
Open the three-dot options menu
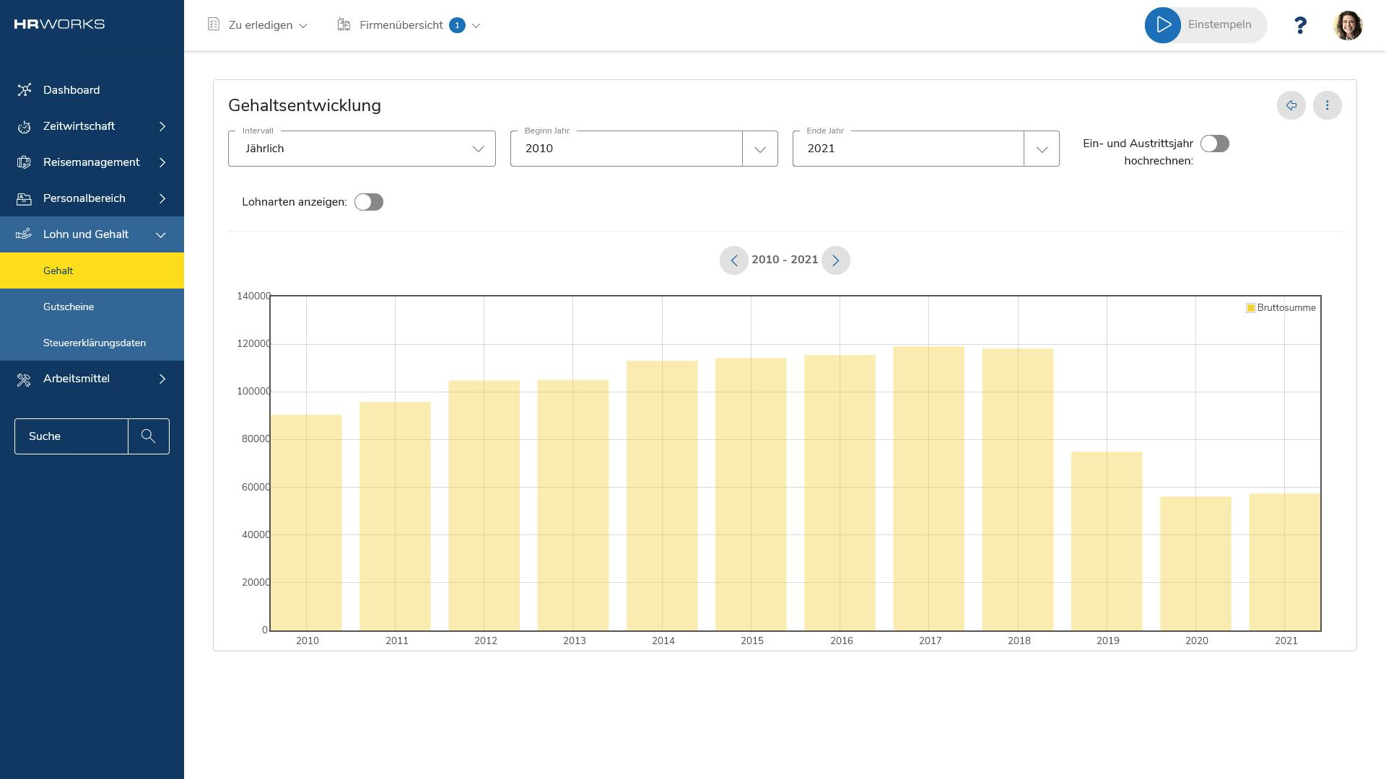(x=1327, y=105)
